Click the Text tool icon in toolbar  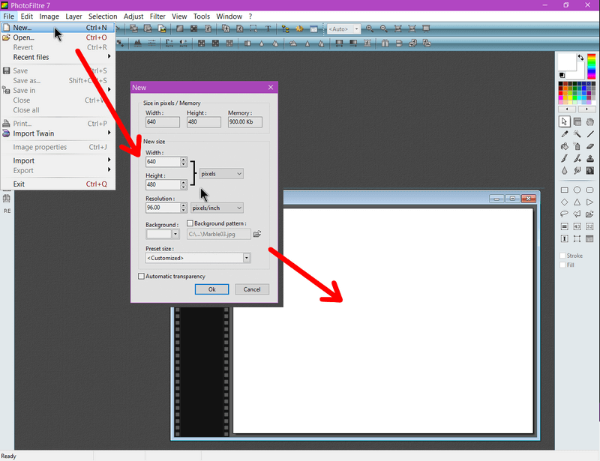tap(268, 29)
